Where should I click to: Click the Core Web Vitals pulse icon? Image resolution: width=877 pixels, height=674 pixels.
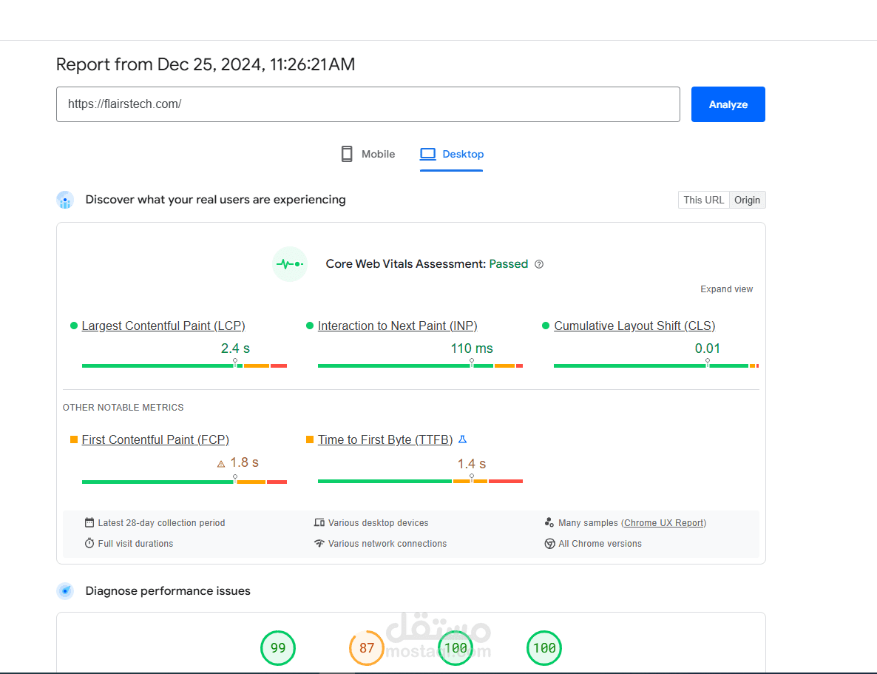pos(290,263)
